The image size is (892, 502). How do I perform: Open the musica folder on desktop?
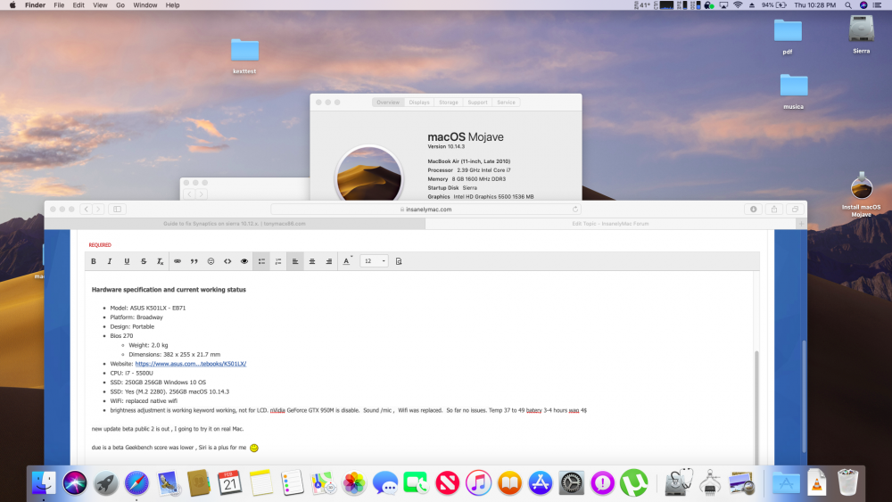point(794,91)
